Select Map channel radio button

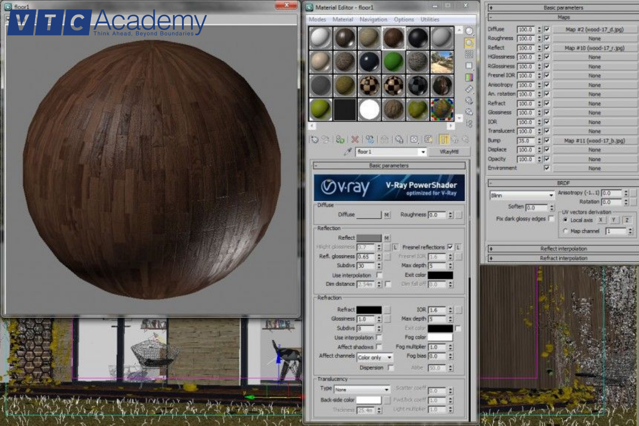[566, 231]
